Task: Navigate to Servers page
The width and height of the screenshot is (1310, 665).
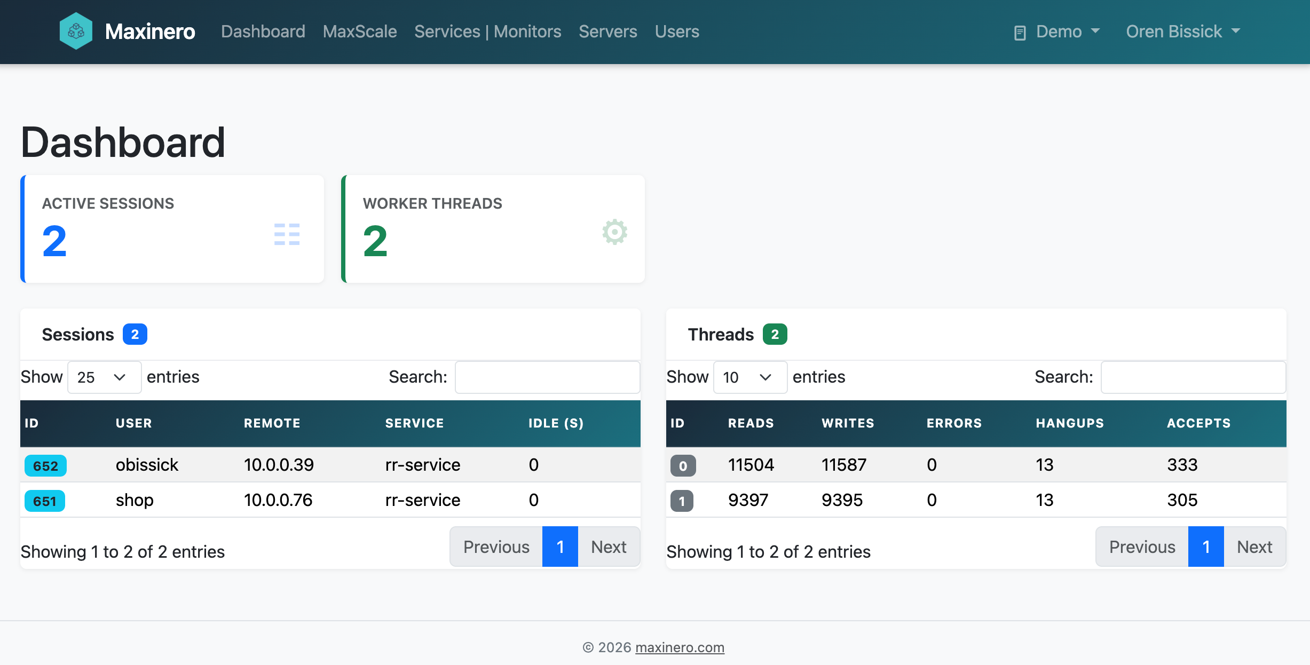Action: point(607,31)
